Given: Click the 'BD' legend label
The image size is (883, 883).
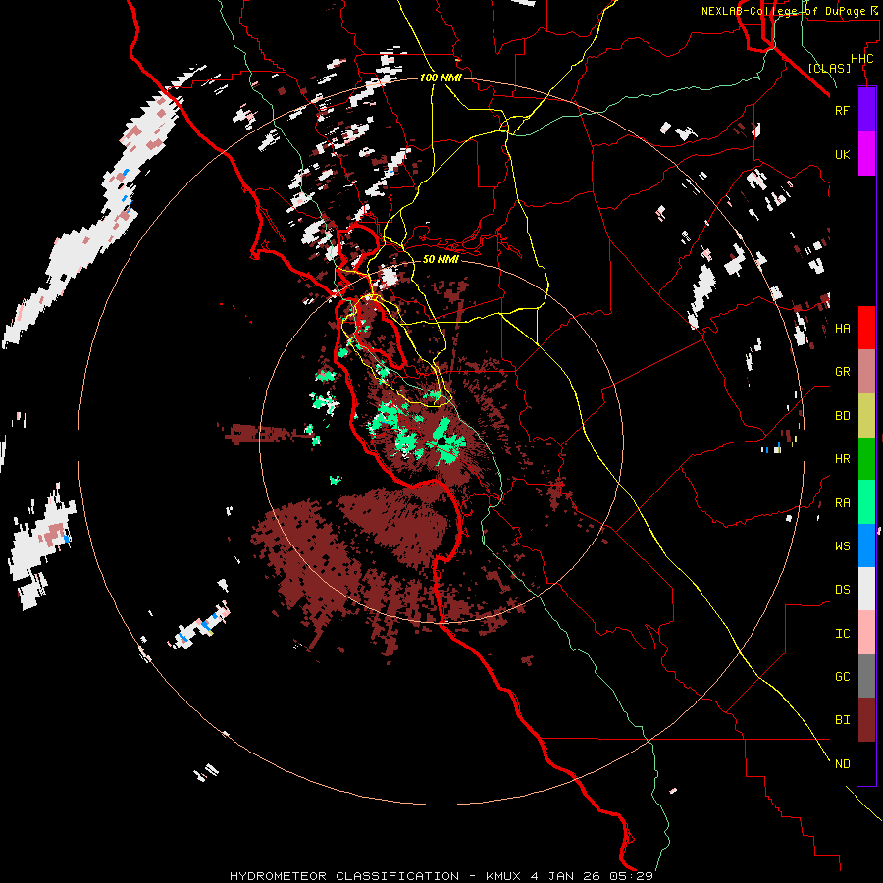Looking at the screenshot, I should pyautogui.click(x=842, y=416).
